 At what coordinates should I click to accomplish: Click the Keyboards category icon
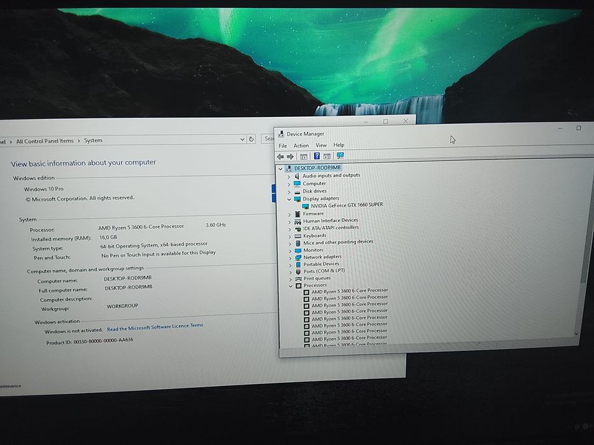pos(298,236)
